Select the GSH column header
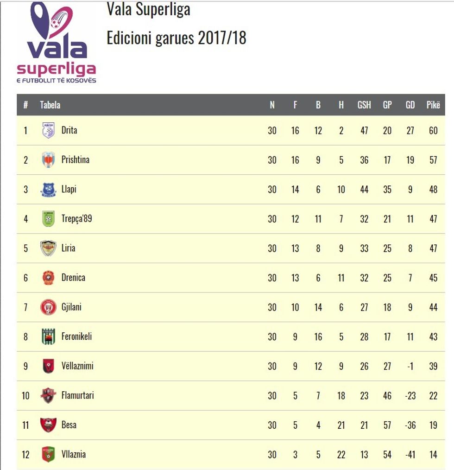454x470 pixels. tap(364, 105)
